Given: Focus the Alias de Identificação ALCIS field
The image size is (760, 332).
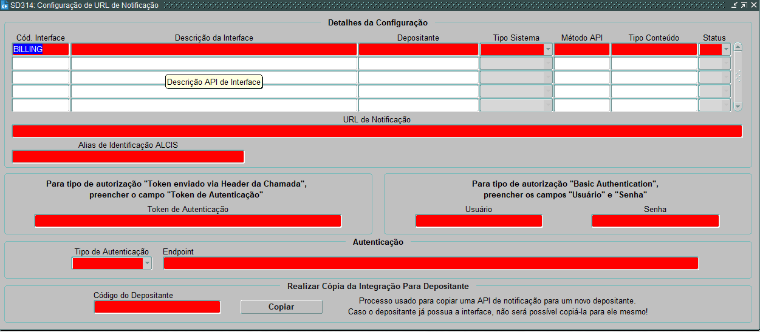Looking at the screenshot, I should pyautogui.click(x=128, y=157).
